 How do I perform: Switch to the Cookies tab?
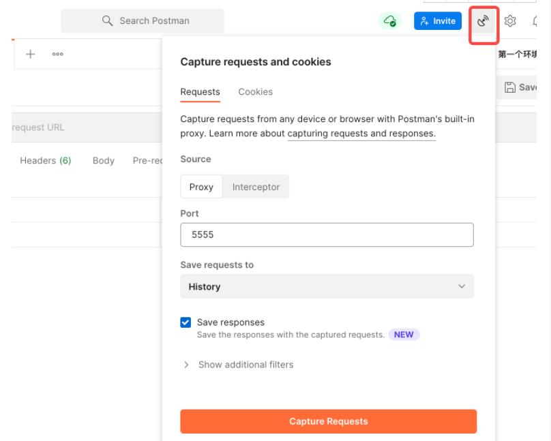coord(256,92)
